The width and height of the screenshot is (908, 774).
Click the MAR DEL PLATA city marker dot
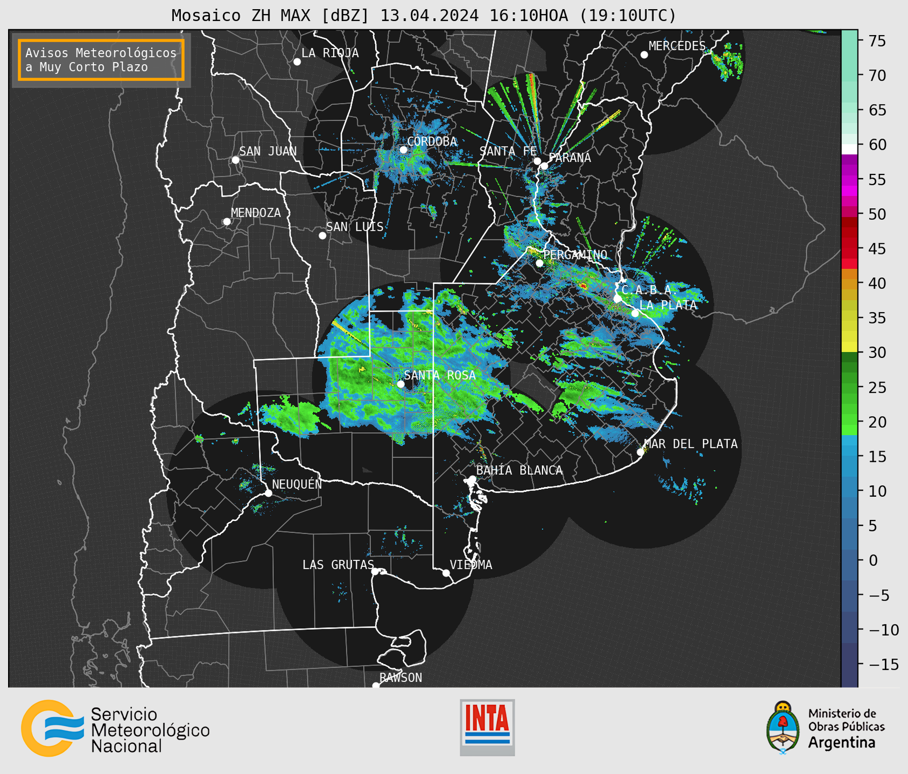pyautogui.click(x=640, y=452)
